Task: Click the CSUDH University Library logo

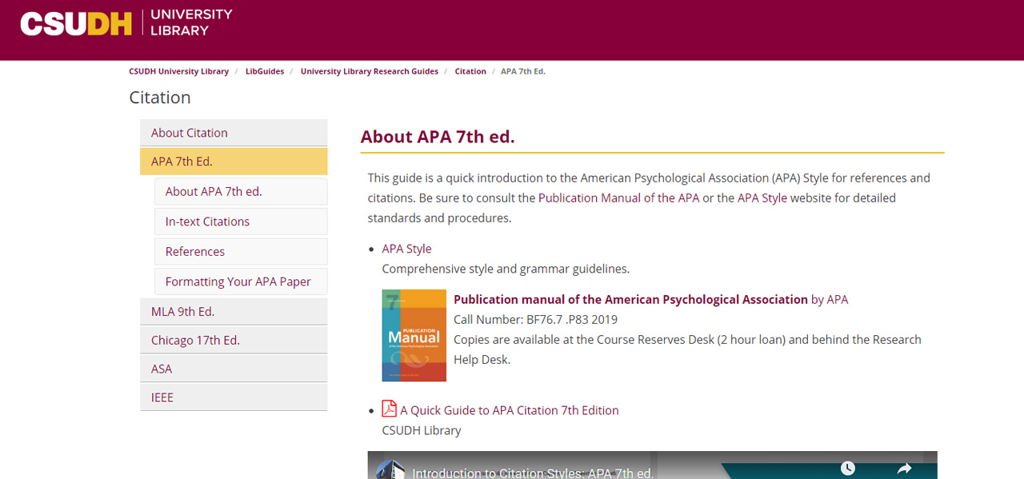Action: coord(126,22)
